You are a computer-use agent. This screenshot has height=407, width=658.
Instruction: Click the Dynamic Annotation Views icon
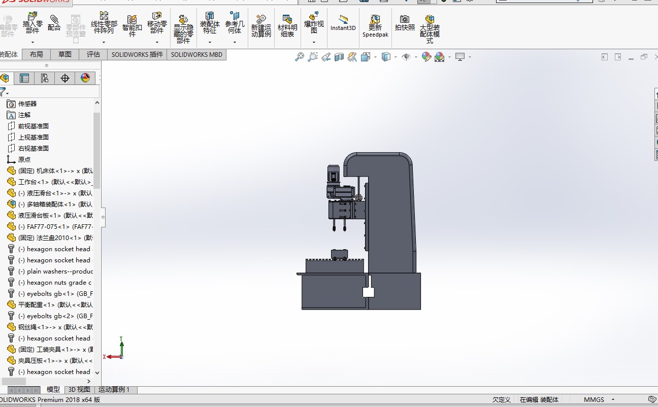pos(352,57)
